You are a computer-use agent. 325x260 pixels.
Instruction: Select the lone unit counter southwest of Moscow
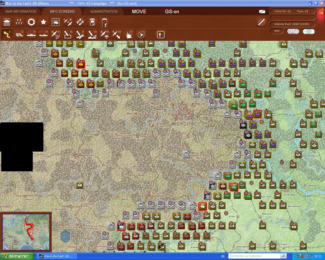pos(187,154)
